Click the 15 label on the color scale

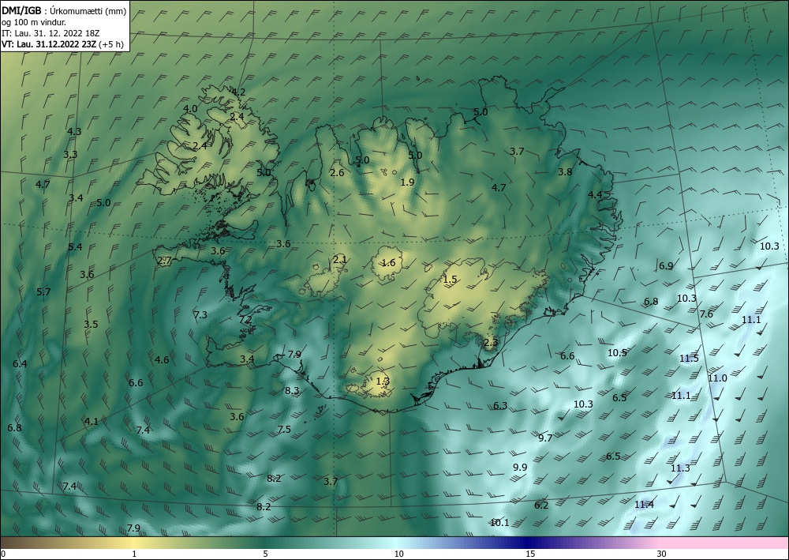(x=530, y=554)
